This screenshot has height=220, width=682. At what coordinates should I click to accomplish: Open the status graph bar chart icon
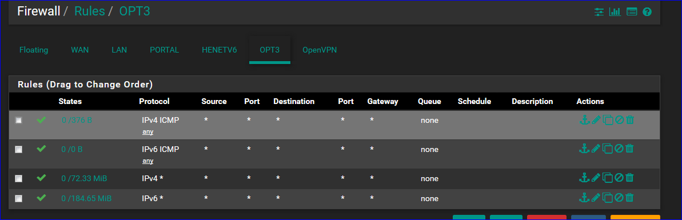(x=615, y=12)
